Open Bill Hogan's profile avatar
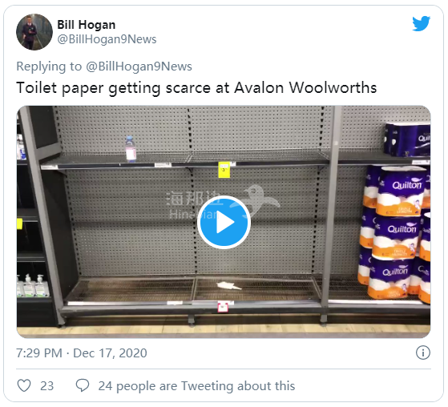 pyautogui.click(x=34, y=32)
